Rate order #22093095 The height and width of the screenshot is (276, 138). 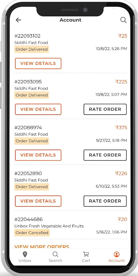[105, 109]
